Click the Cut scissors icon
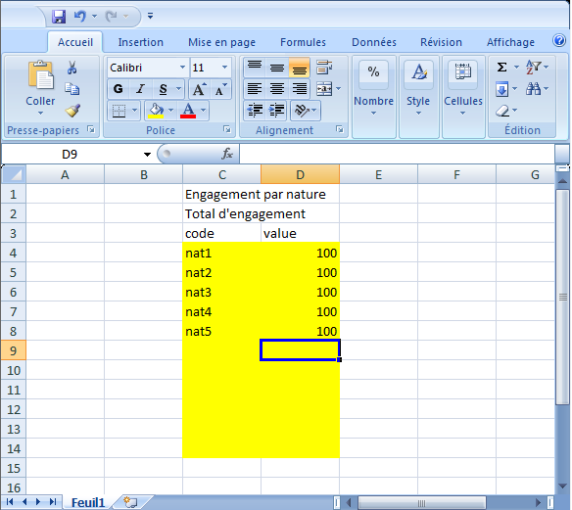The height and width of the screenshot is (510, 572). pyautogui.click(x=72, y=68)
